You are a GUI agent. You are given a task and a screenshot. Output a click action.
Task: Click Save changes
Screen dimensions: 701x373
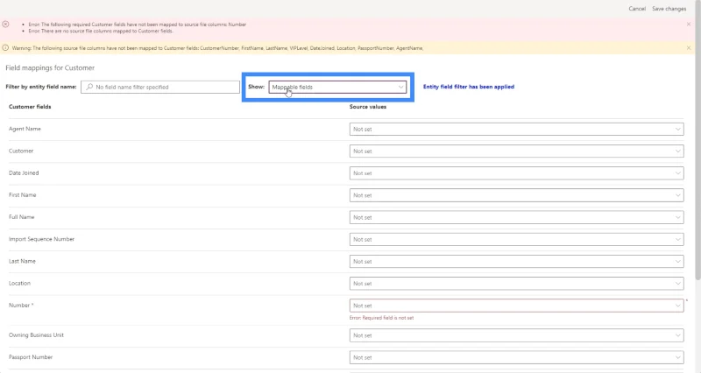pos(669,9)
